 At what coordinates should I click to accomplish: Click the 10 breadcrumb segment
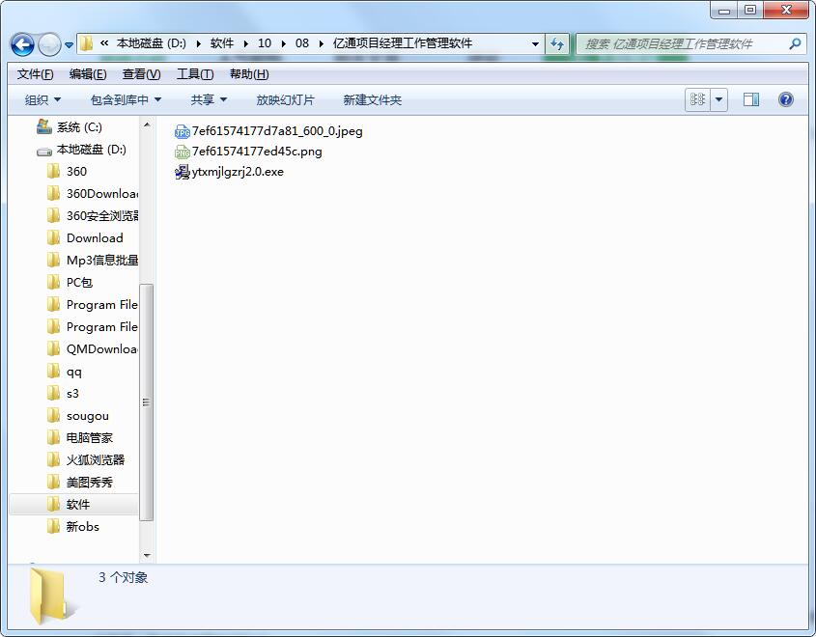(x=265, y=43)
